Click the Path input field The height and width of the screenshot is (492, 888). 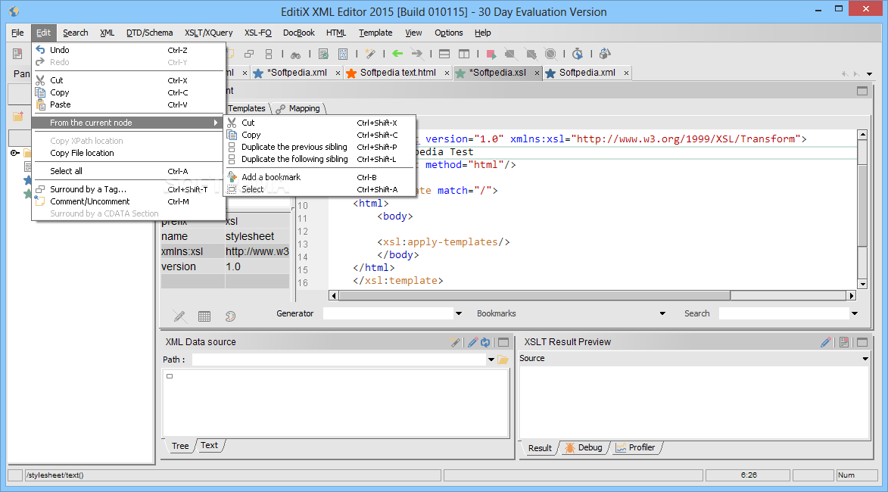point(338,360)
